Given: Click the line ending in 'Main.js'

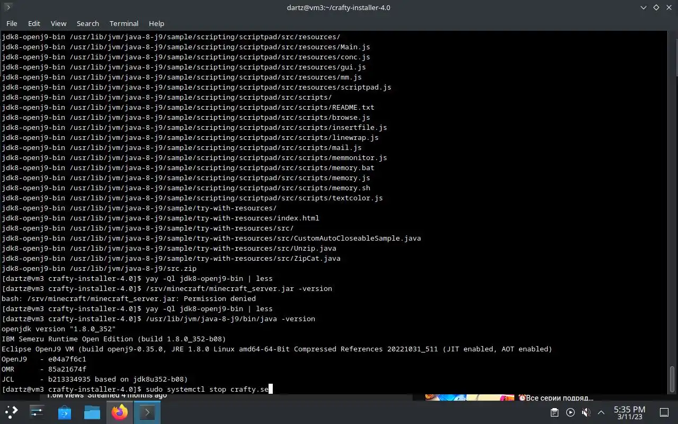Looking at the screenshot, I should tap(186, 47).
